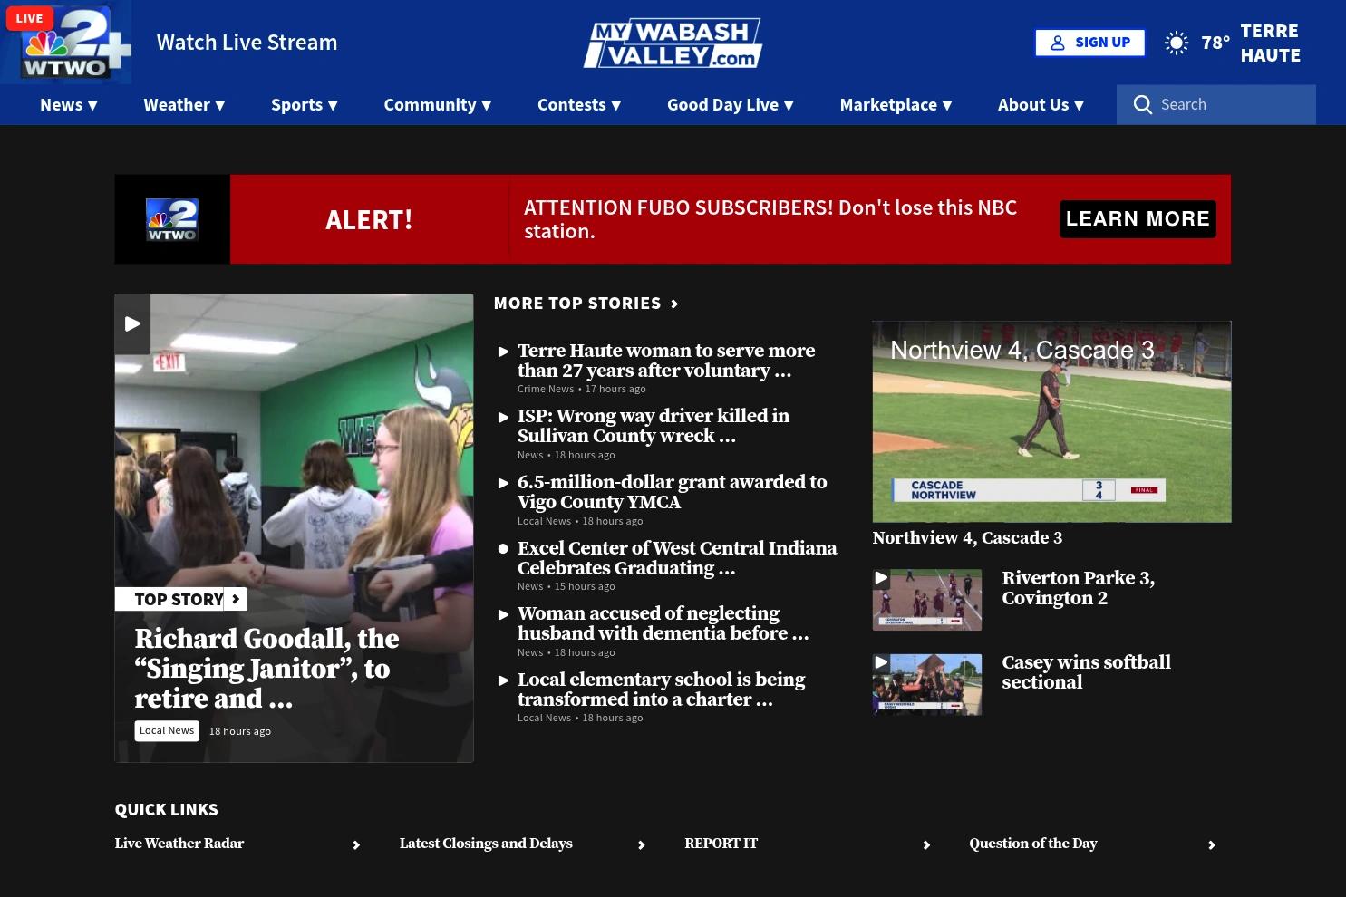Click arrow next to Latest Closings and Delays

point(642,845)
